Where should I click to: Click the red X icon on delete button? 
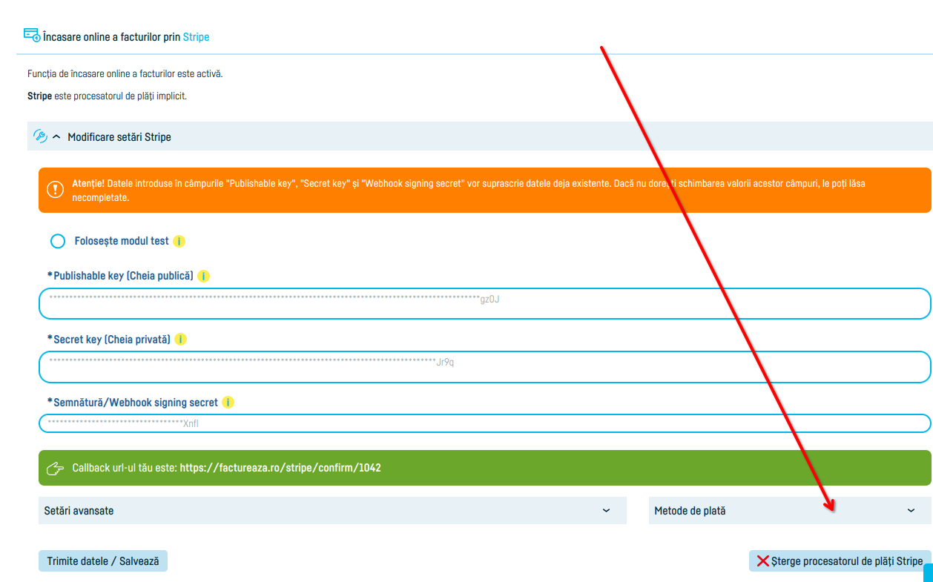[x=762, y=561]
